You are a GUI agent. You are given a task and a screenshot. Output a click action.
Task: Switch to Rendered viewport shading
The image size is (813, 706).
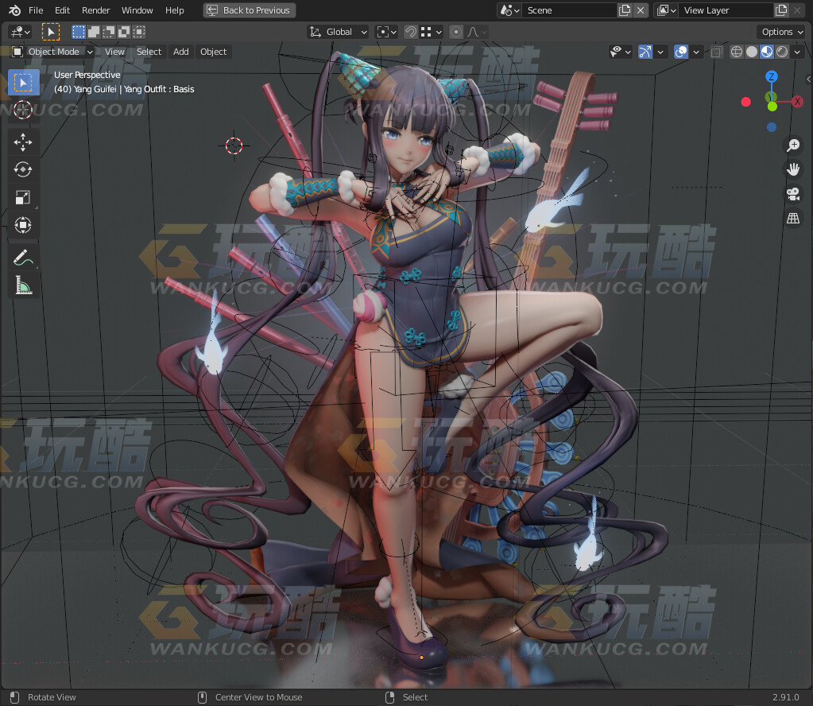[782, 52]
